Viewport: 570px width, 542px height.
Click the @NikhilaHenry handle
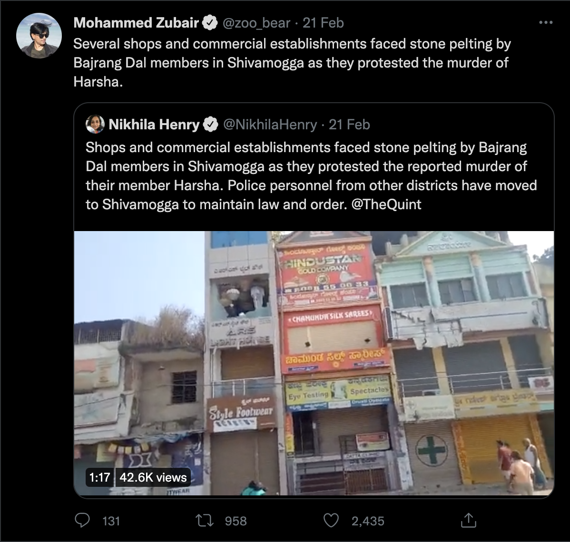(x=270, y=125)
